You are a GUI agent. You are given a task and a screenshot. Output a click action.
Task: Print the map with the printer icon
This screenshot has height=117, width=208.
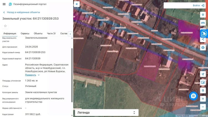203,47
